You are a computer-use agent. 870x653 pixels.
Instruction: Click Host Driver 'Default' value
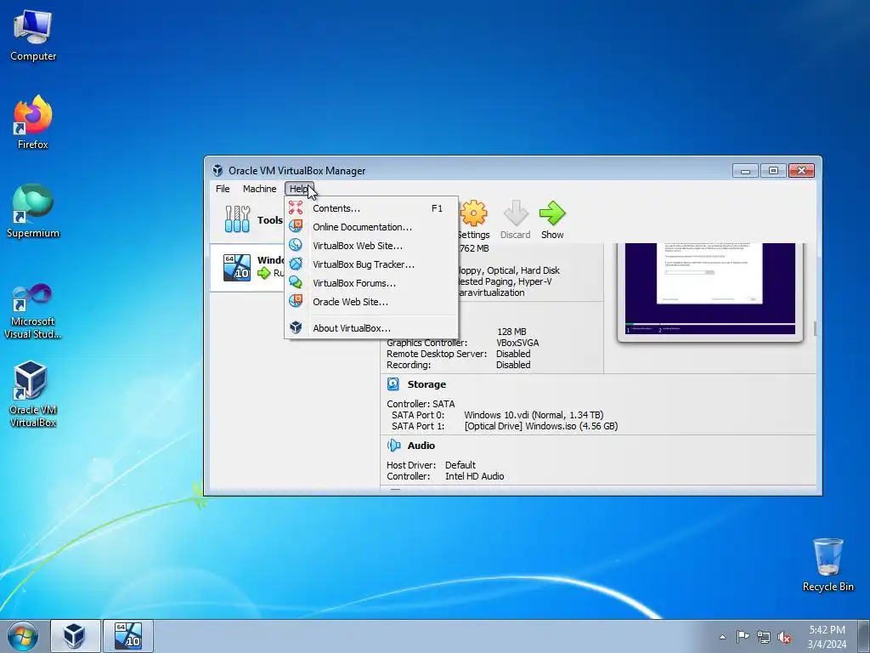click(460, 465)
